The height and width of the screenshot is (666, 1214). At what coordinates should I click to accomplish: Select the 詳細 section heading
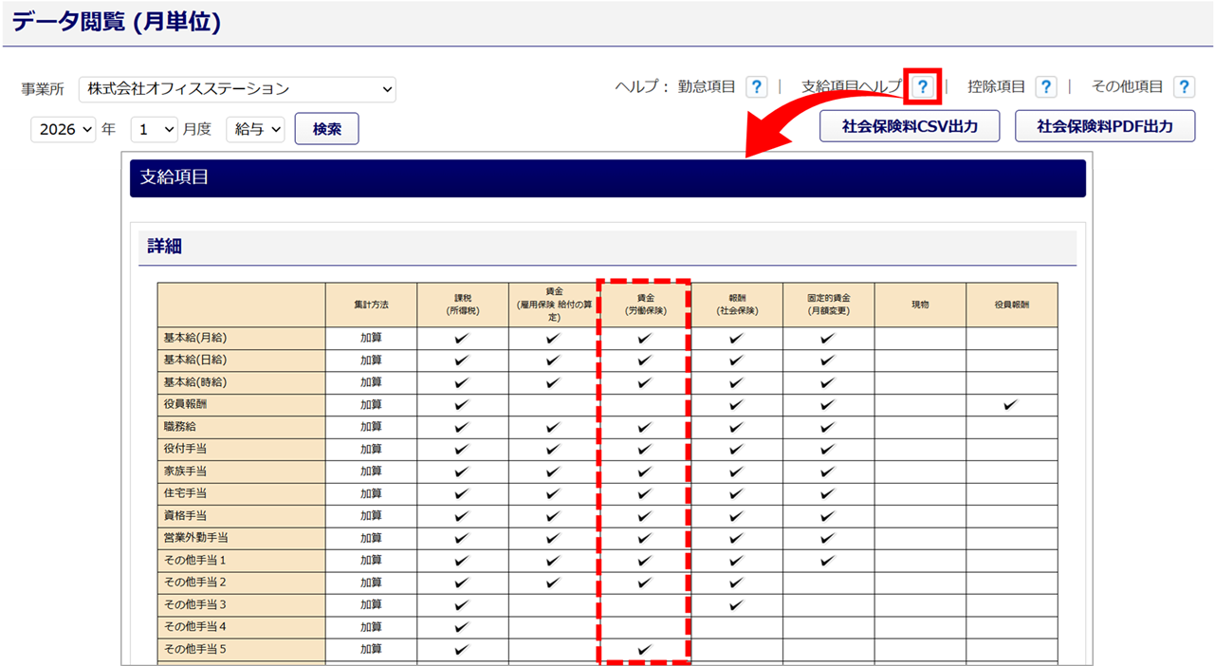[165, 247]
